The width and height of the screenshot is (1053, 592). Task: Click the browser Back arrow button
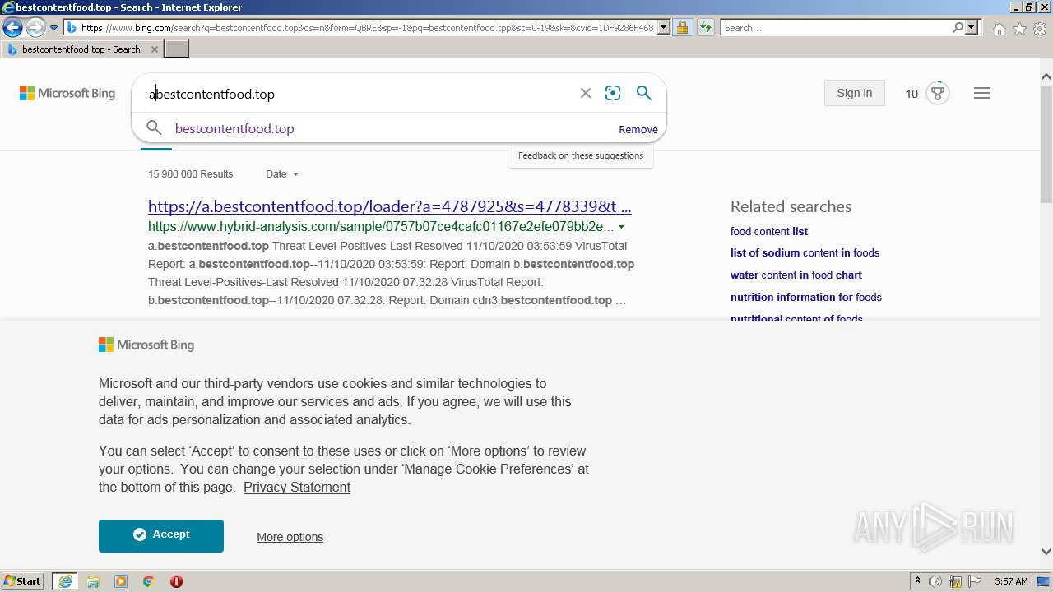coord(12,28)
